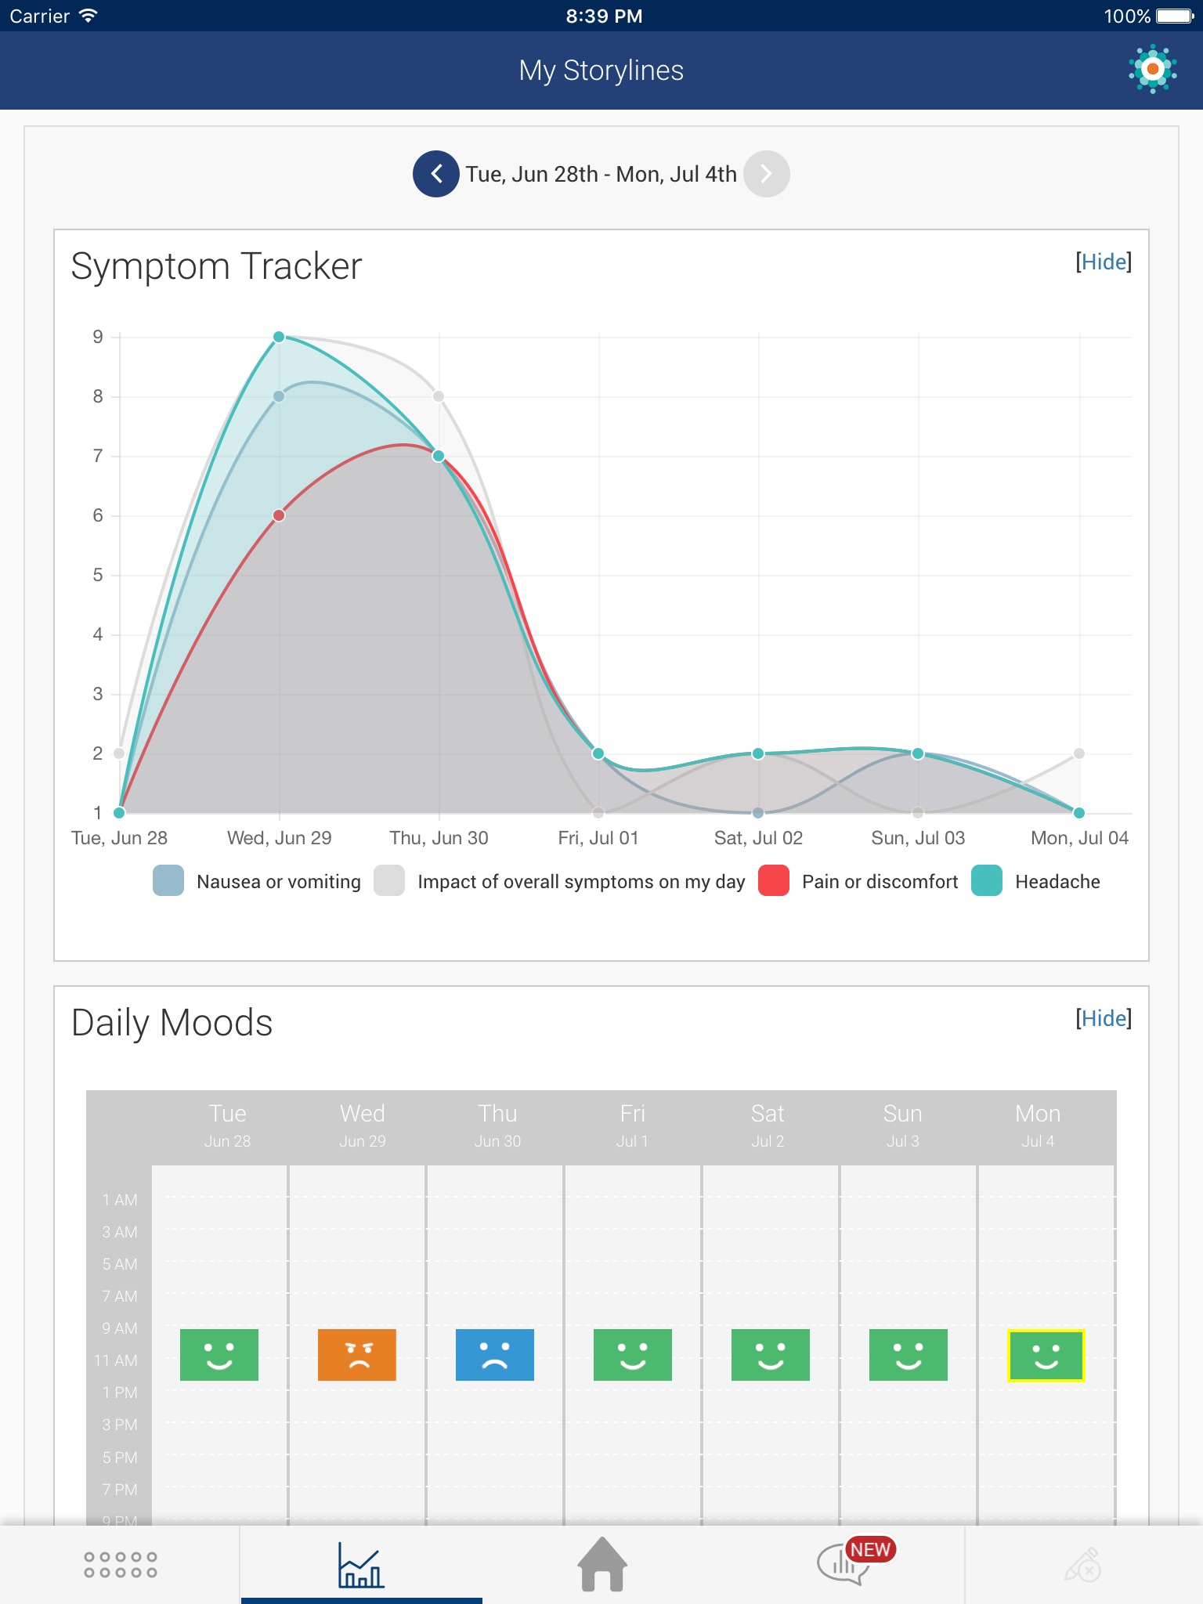1203x1604 pixels.
Task: Hide the Symptom Tracker section
Action: pyautogui.click(x=1103, y=262)
